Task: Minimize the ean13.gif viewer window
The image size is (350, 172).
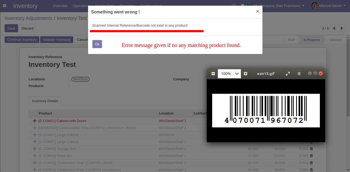Action: point(310,74)
